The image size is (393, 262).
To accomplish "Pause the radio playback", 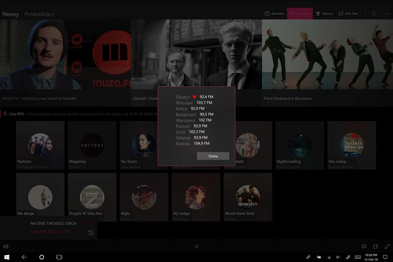I will (196, 246).
